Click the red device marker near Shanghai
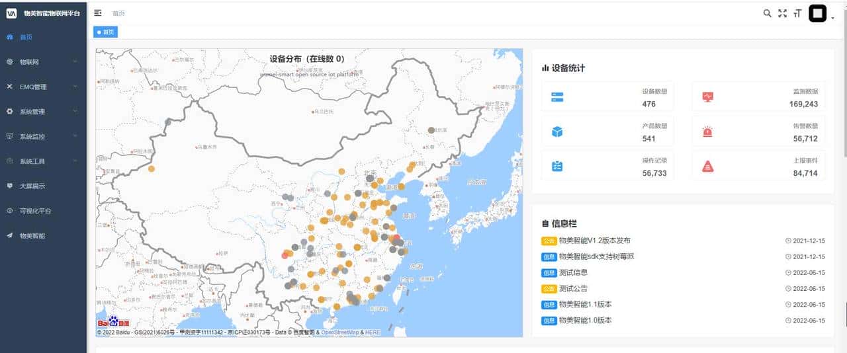The height and width of the screenshot is (353, 847). (x=396, y=239)
